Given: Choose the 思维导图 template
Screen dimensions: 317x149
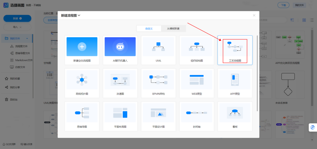Looking at the screenshot, I should 82,116.
